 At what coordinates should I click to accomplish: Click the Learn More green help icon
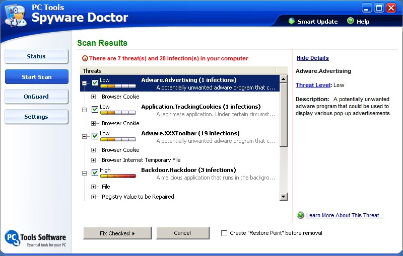300,215
